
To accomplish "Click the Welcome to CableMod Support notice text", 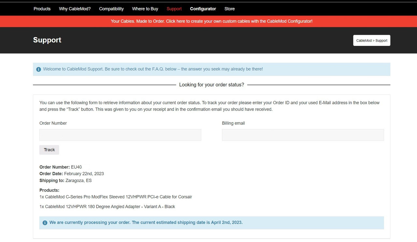I will point(153,69).
